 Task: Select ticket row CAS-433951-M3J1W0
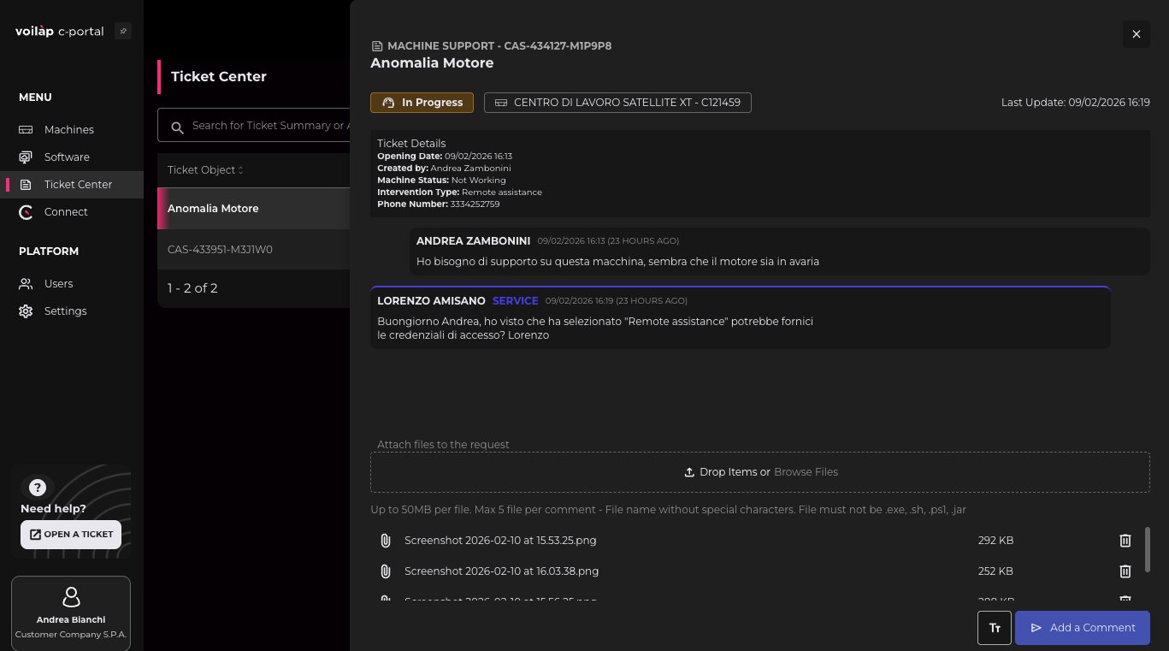click(254, 250)
